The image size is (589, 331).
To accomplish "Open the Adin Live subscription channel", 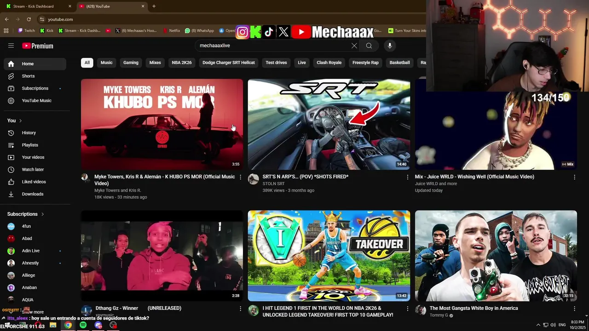I will click(35, 251).
